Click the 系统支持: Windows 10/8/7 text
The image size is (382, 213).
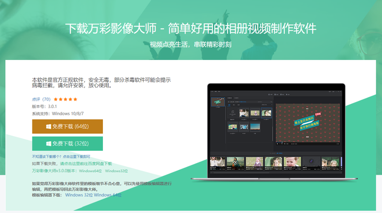(x=58, y=114)
